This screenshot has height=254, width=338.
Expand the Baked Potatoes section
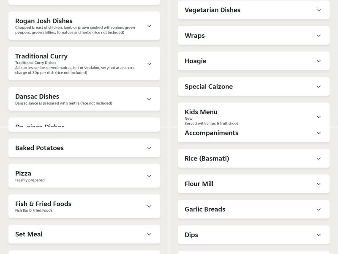[84, 148]
